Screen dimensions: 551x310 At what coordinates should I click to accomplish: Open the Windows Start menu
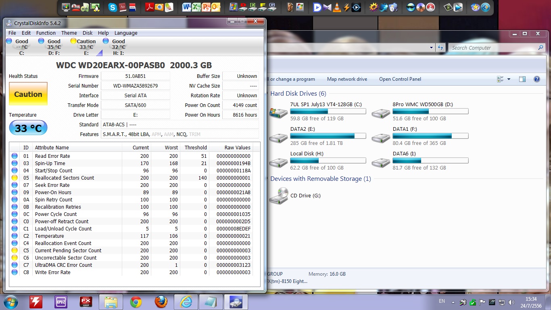[x=10, y=302]
